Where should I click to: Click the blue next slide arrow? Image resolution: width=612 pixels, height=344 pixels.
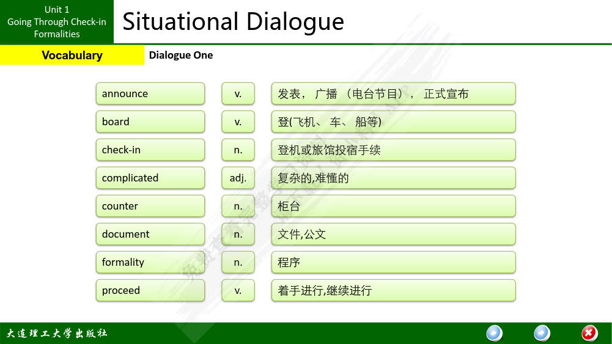pyautogui.click(x=542, y=333)
